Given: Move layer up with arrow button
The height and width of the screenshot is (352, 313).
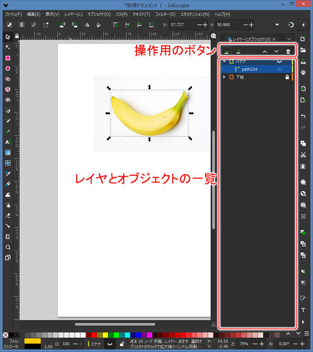Looking at the screenshot, I should (x=264, y=52).
